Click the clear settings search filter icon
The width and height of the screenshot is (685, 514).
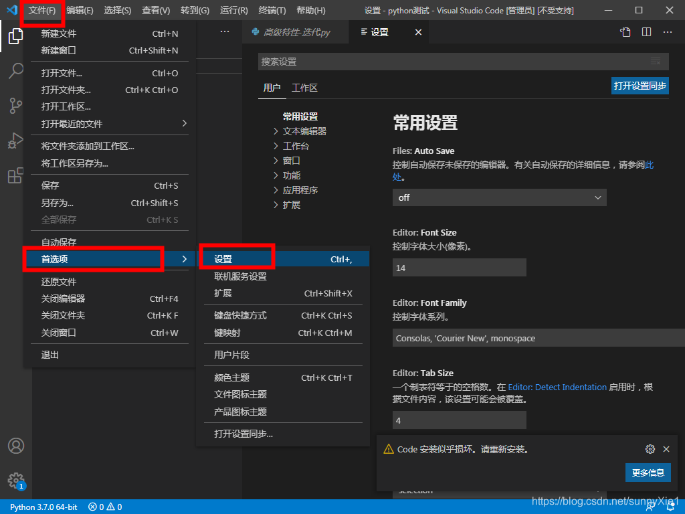click(656, 62)
